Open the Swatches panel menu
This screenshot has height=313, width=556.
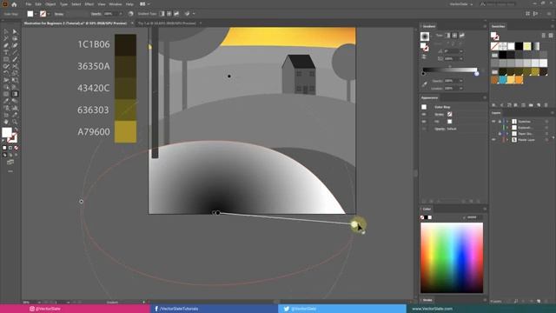[x=553, y=26]
